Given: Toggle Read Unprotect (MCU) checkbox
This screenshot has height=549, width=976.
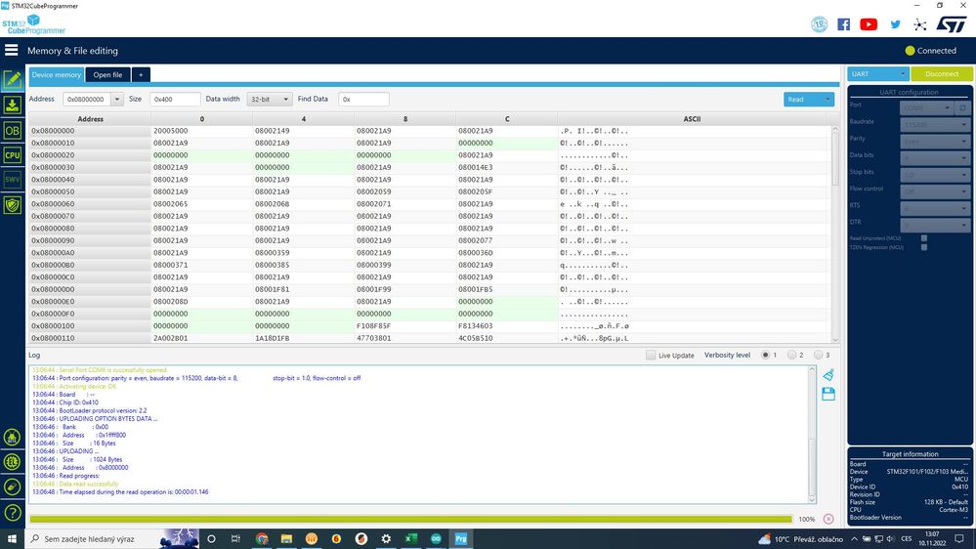Looking at the screenshot, I should (x=923, y=238).
